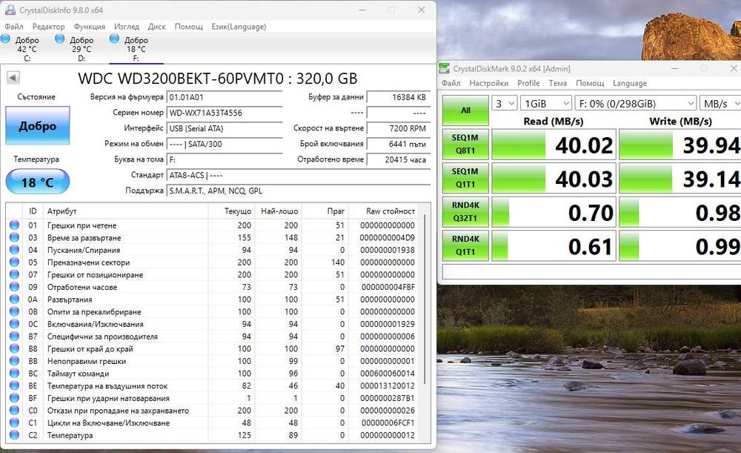The width and height of the screenshot is (741, 453).
Task: Click status orb for attribute 03 Време за развъртане
Action: (14, 237)
